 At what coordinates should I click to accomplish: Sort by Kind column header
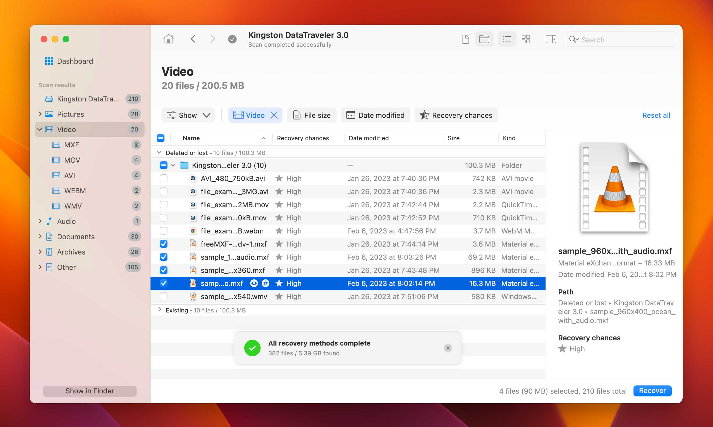[522, 138]
